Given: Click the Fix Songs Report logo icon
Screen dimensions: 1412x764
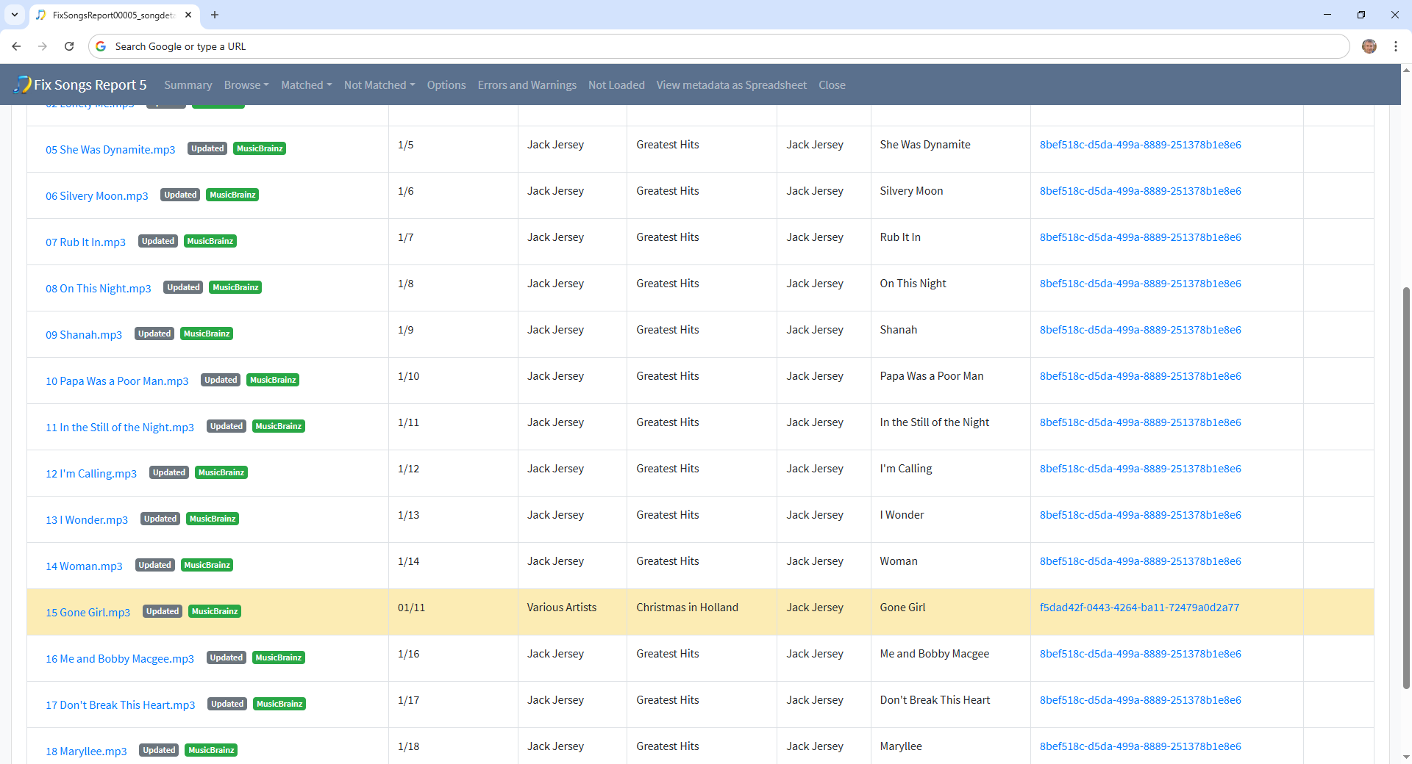Looking at the screenshot, I should click(x=22, y=84).
